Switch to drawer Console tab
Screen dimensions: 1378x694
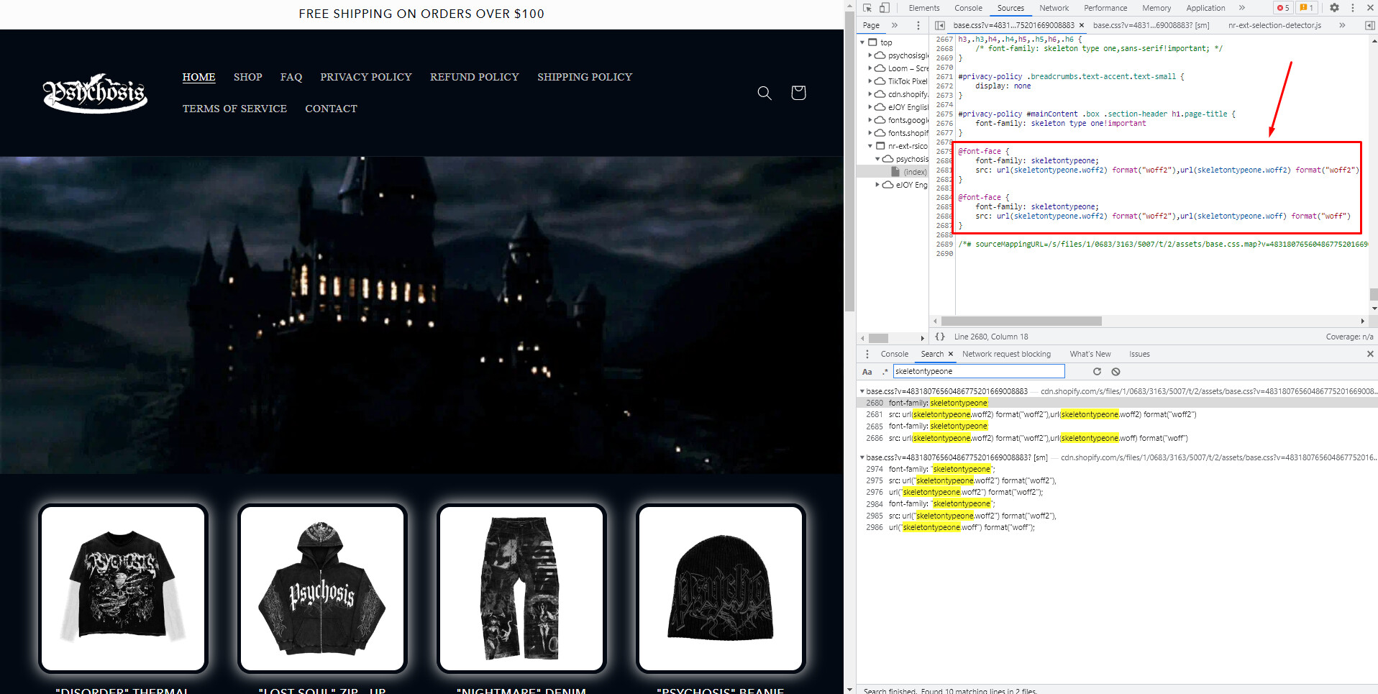pos(894,354)
